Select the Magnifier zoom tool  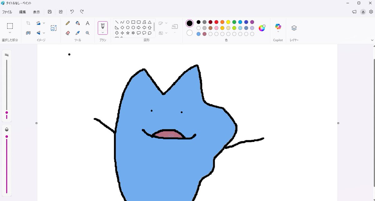[87, 33]
